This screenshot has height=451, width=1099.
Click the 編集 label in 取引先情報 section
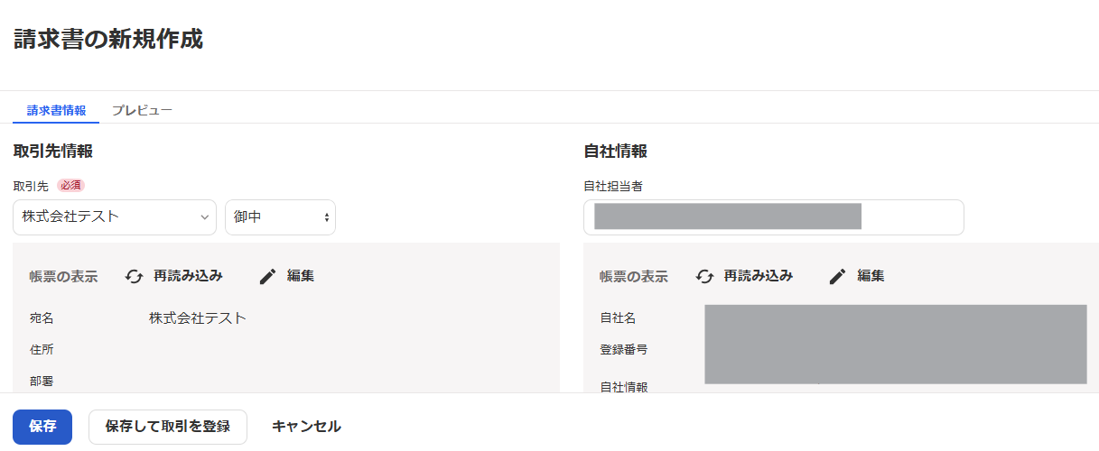coord(301,276)
